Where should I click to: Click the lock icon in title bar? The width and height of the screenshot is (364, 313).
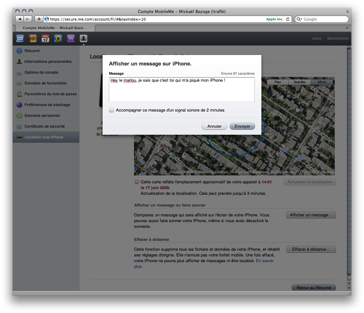(x=347, y=11)
